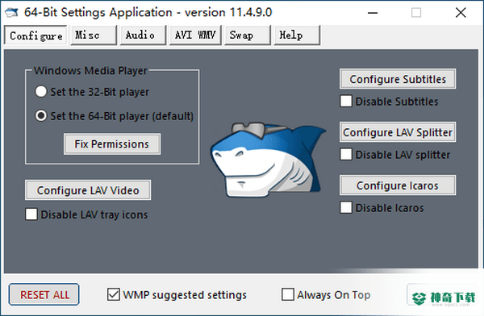Switch to the Misc tab
The image size is (484, 316).
94,35
